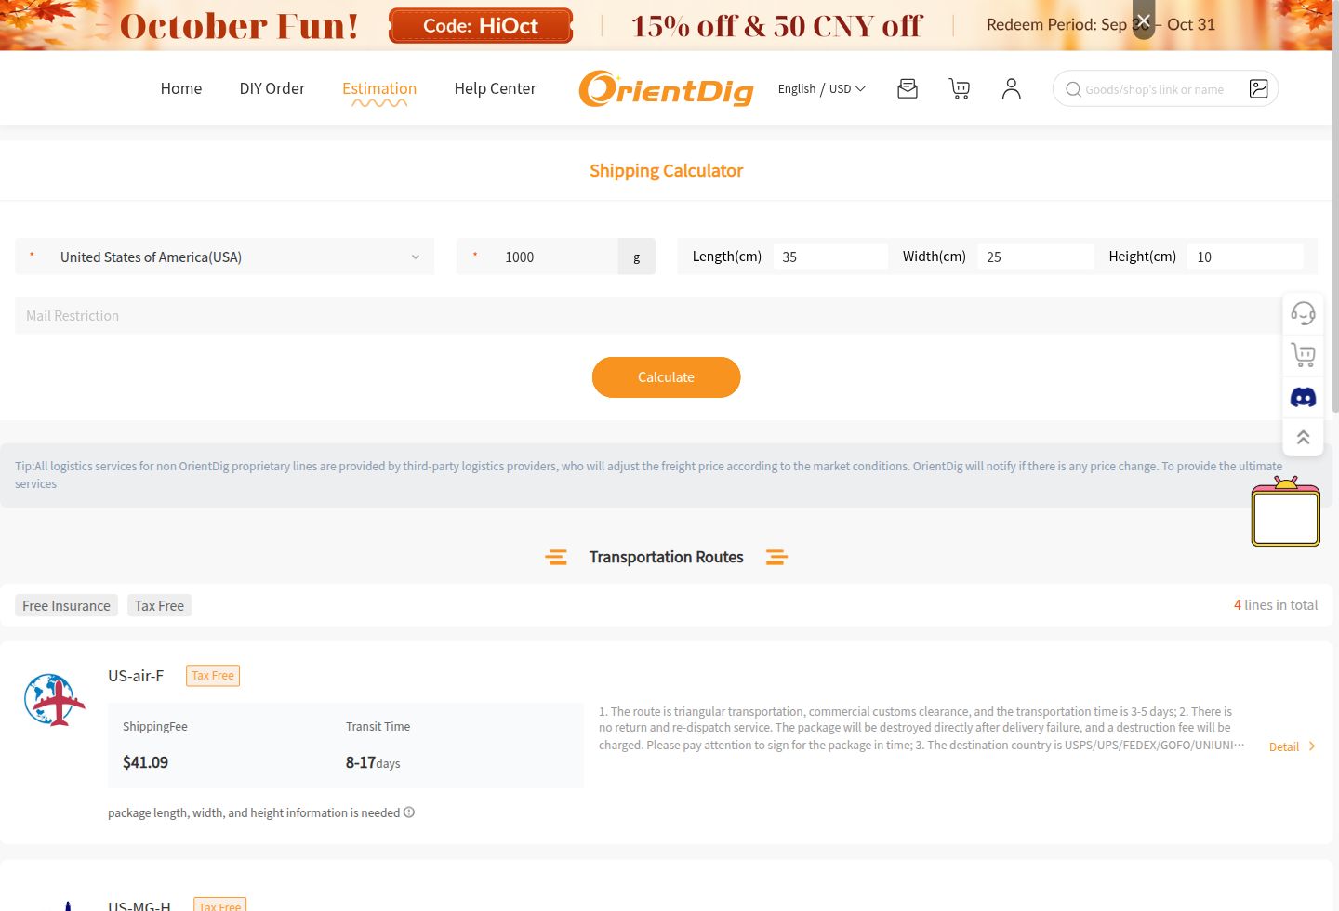
Task: Select the Estimation nav item
Action: 379,88
